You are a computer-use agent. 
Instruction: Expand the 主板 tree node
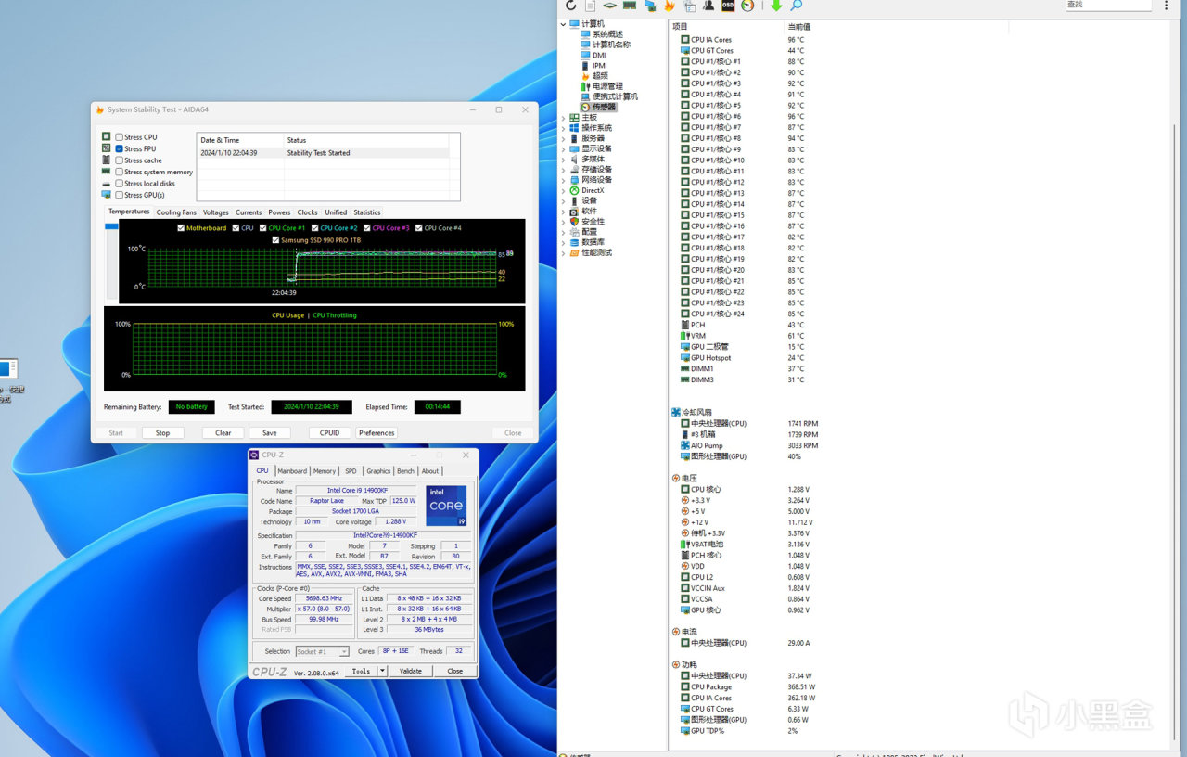(x=564, y=118)
